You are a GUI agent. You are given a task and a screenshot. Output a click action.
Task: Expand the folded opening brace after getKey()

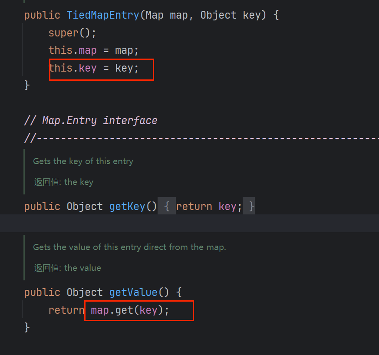click(166, 206)
